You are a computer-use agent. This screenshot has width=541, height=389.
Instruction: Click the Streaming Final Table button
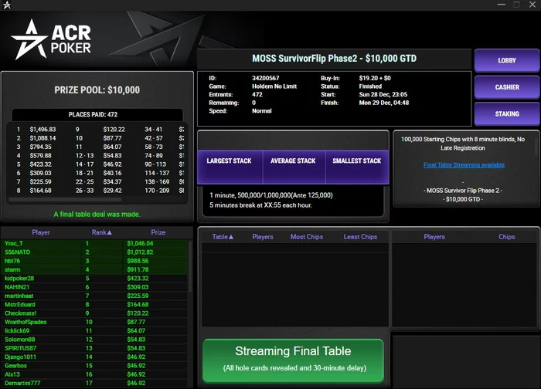click(x=293, y=360)
